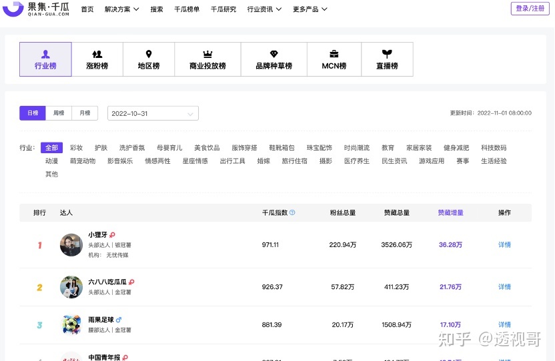Click the Qian-Gua logo
Viewport: 555px width, 361px height.
36,9
